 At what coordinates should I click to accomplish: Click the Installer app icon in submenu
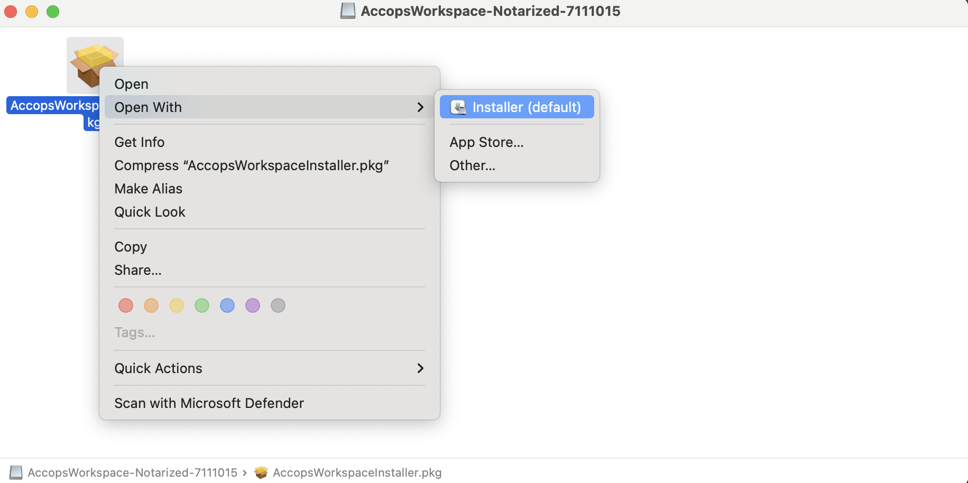point(458,107)
